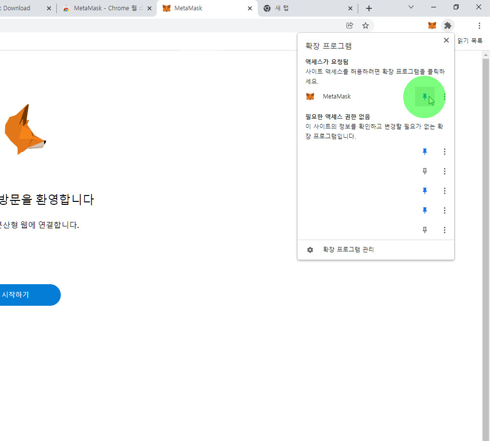Open the last extension's three-dot menu
The image size is (490, 441).
coord(444,230)
